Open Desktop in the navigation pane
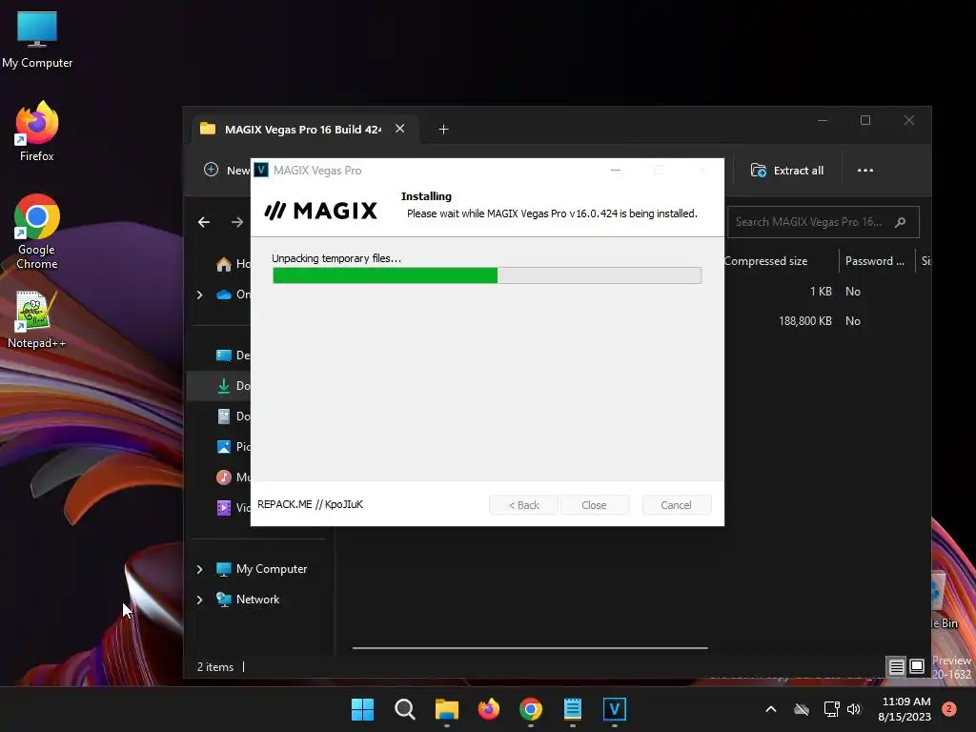Screen dimensions: 976x732 tap(233, 356)
